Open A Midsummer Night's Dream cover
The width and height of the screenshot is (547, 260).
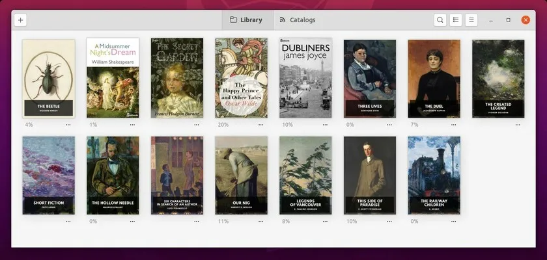point(113,78)
